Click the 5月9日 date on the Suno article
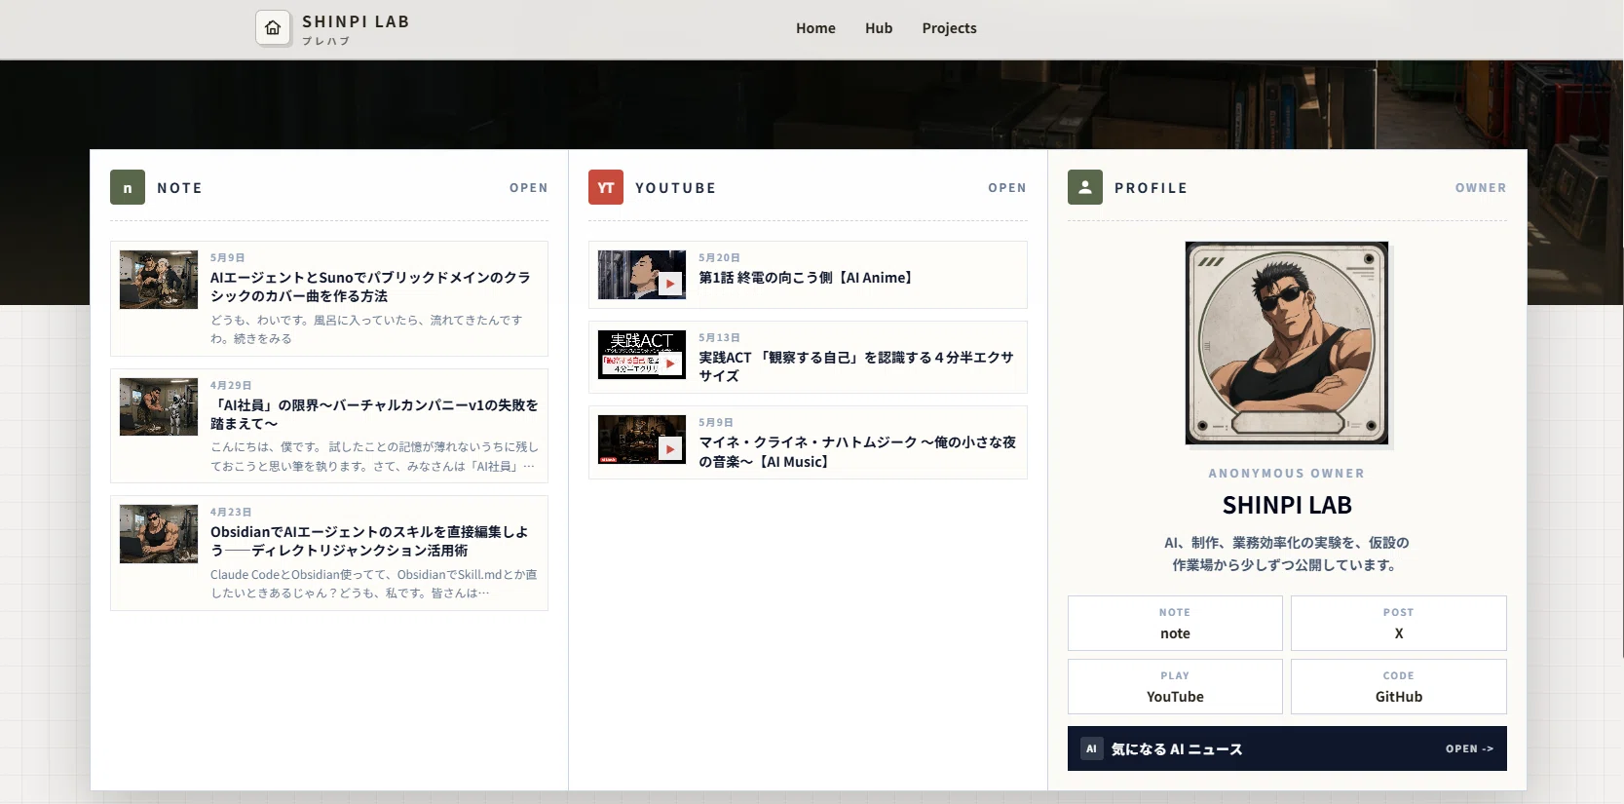This screenshot has height=804, width=1624. click(227, 257)
